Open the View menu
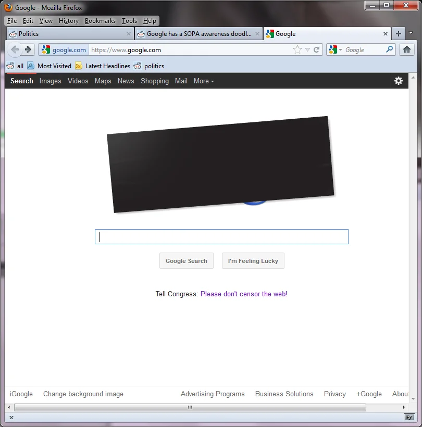Screen dimensions: 422x427 46,21
